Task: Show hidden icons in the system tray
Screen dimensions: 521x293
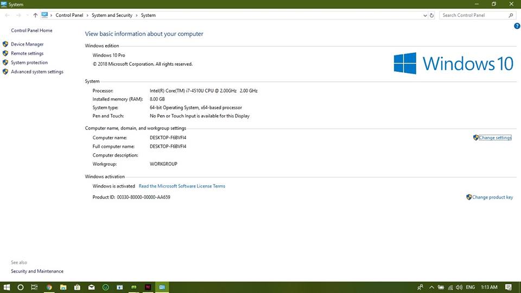Action: [431, 287]
